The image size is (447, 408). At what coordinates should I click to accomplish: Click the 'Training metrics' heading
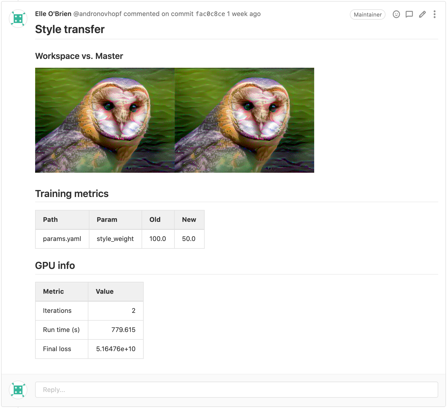tap(72, 193)
